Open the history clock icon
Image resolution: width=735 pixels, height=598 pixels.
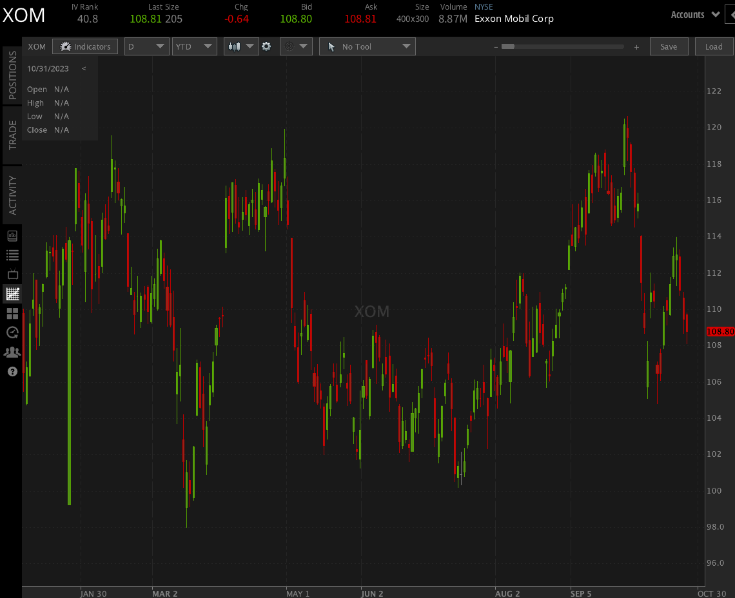12,333
